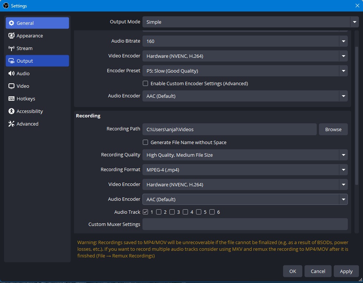Click the General gear icon in sidebar
Screen dimensions: 363x283
(11, 23)
